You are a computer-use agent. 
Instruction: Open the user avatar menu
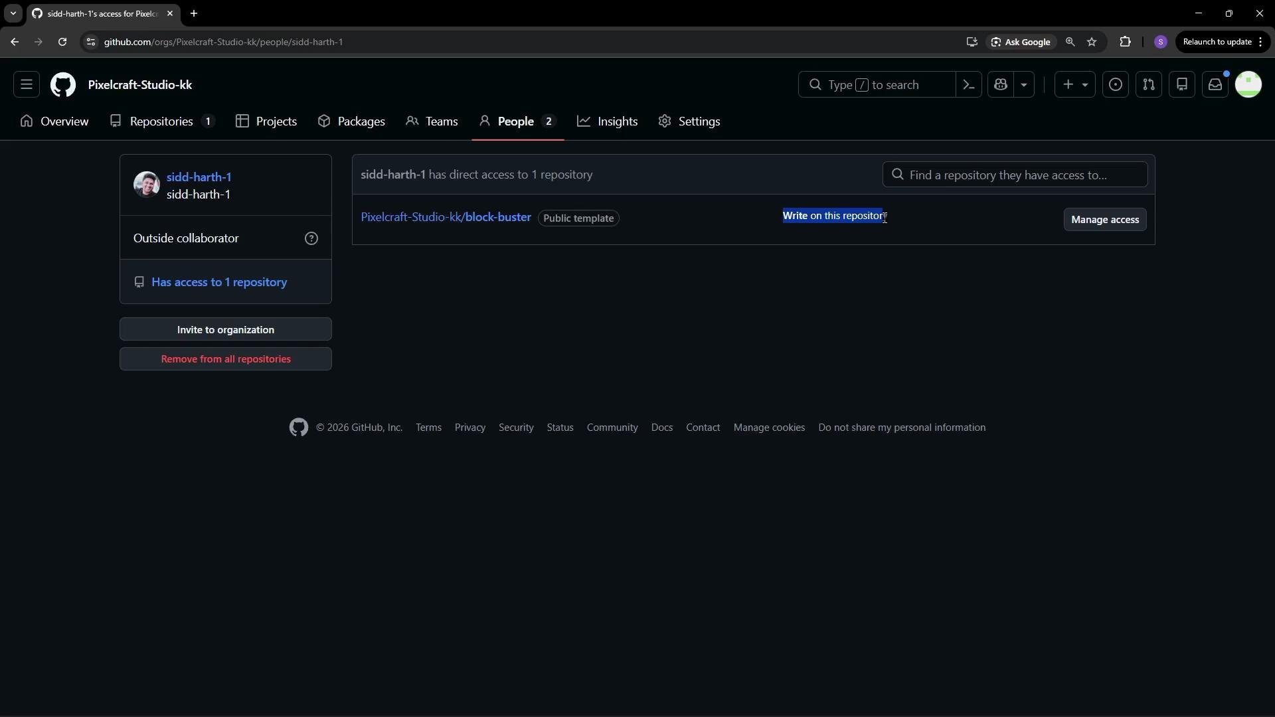click(x=1248, y=85)
